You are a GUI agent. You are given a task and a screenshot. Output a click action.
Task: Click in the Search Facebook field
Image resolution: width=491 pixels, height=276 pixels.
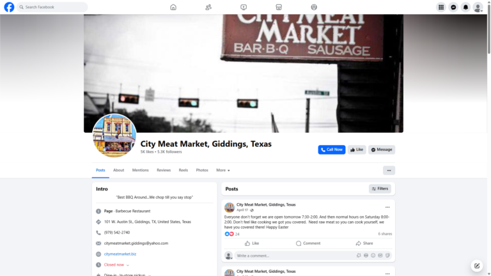click(52, 7)
